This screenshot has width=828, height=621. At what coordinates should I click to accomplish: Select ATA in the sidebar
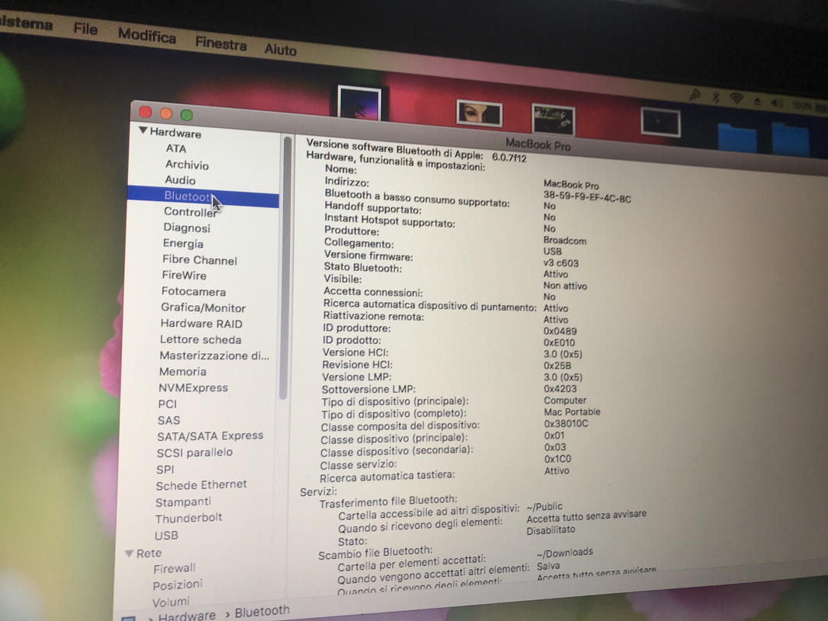[176, 149]
